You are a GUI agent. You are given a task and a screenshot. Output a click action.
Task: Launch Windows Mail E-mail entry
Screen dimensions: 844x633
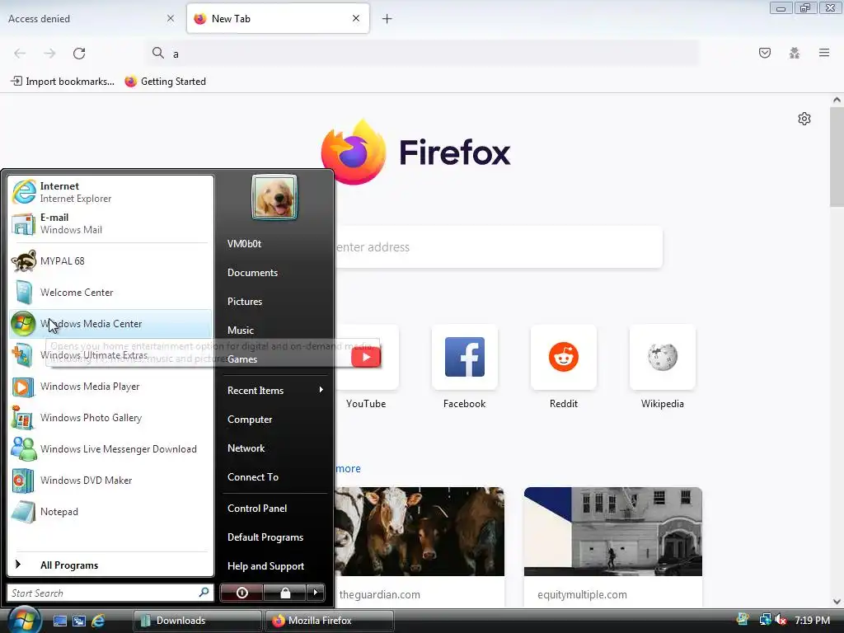(x=110, y=223)
